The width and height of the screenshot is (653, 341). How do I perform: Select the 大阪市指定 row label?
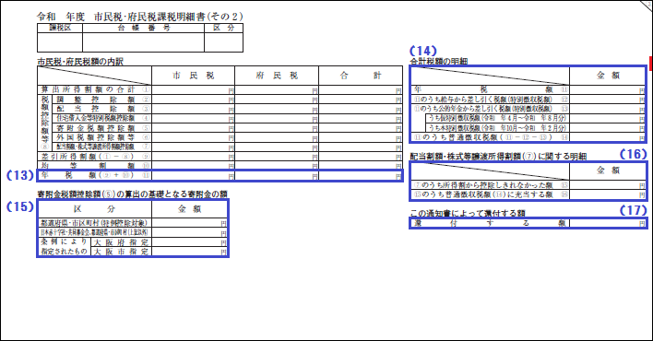click(121, 252)
